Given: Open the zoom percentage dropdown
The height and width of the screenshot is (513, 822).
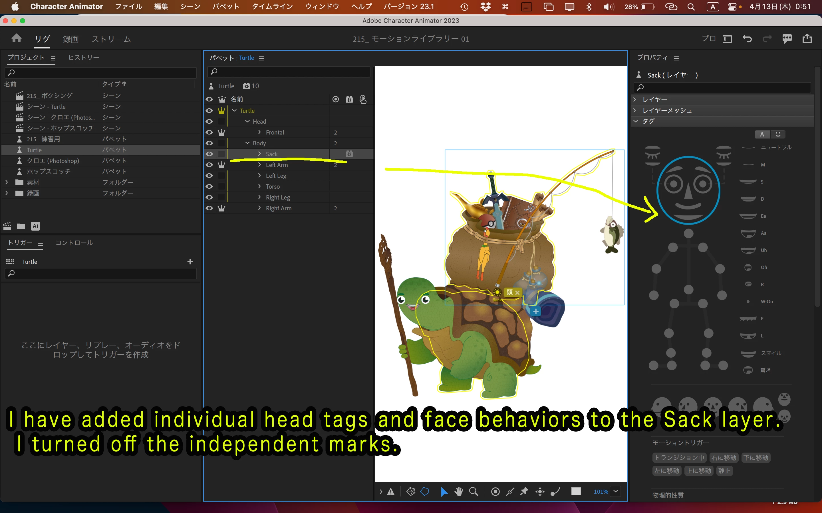Looking at the screenshot, I should tap(615, 491).
